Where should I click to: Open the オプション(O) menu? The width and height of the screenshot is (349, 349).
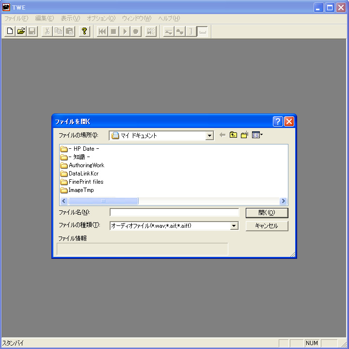[x=101, y=18]
